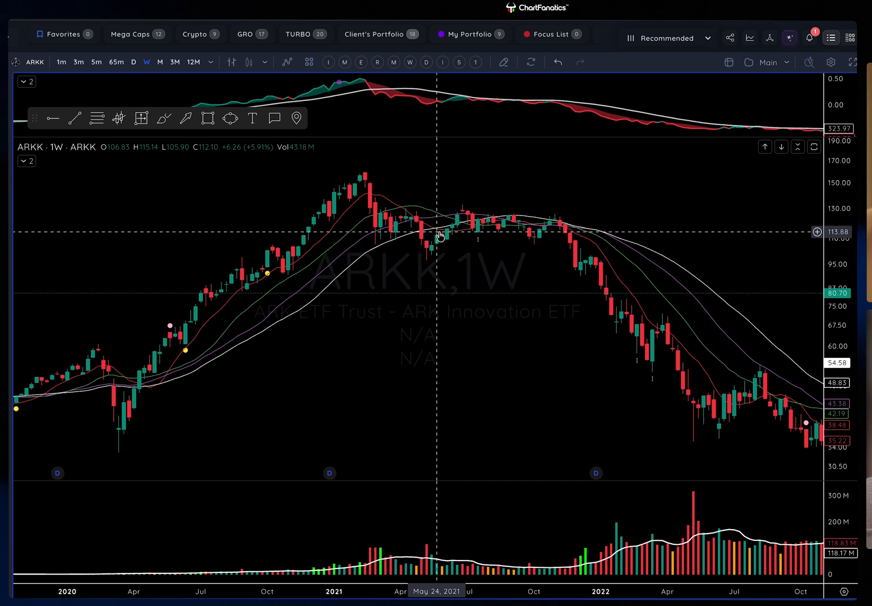Image resolution: width=872 pixels, height=606 pixels.
Task: Open the layout template icon left of Main
Action: tap(729, 62)
